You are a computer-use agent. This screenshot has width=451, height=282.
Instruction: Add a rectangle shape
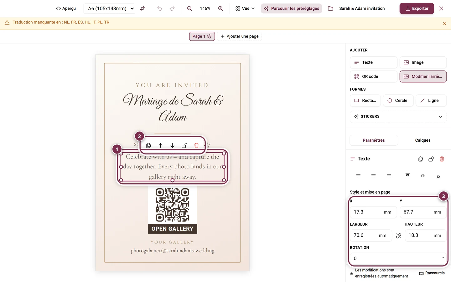click(365, 101)
